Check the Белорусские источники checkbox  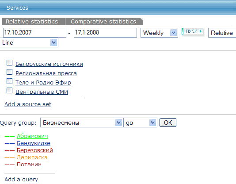coord(9,63)
